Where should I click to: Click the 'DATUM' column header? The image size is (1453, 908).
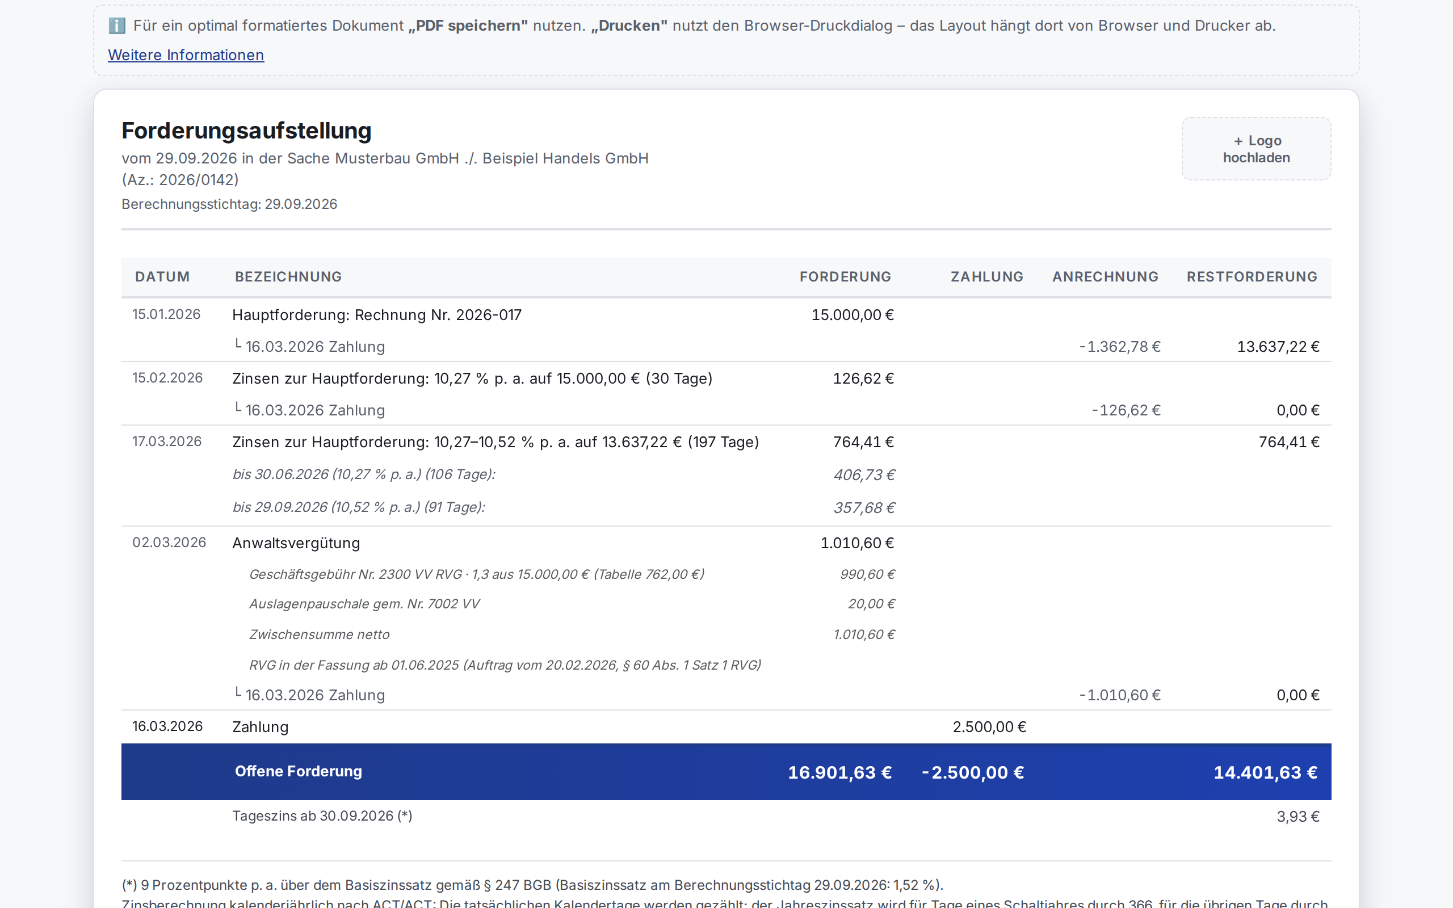[162, 277]
